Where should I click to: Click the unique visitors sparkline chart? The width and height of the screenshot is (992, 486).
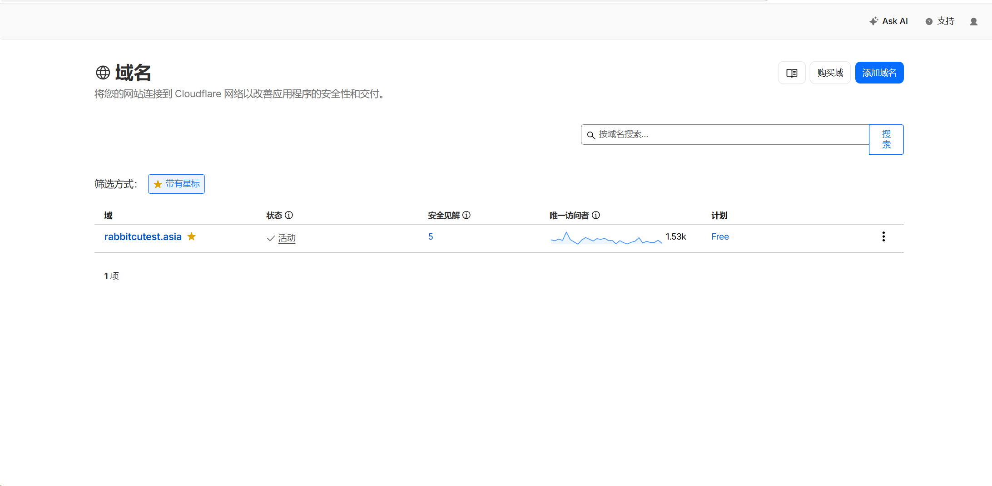606,238
